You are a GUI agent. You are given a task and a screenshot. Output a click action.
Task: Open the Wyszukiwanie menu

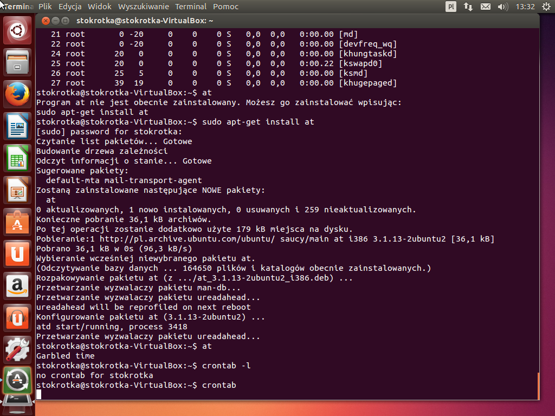[x=144, y=6]
